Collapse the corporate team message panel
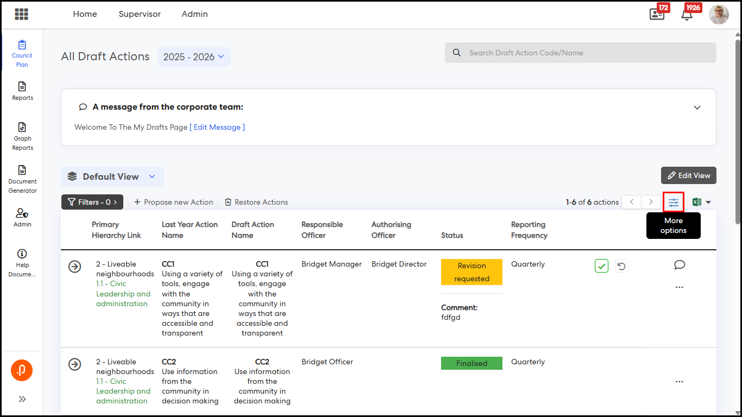 pos(697,108)
